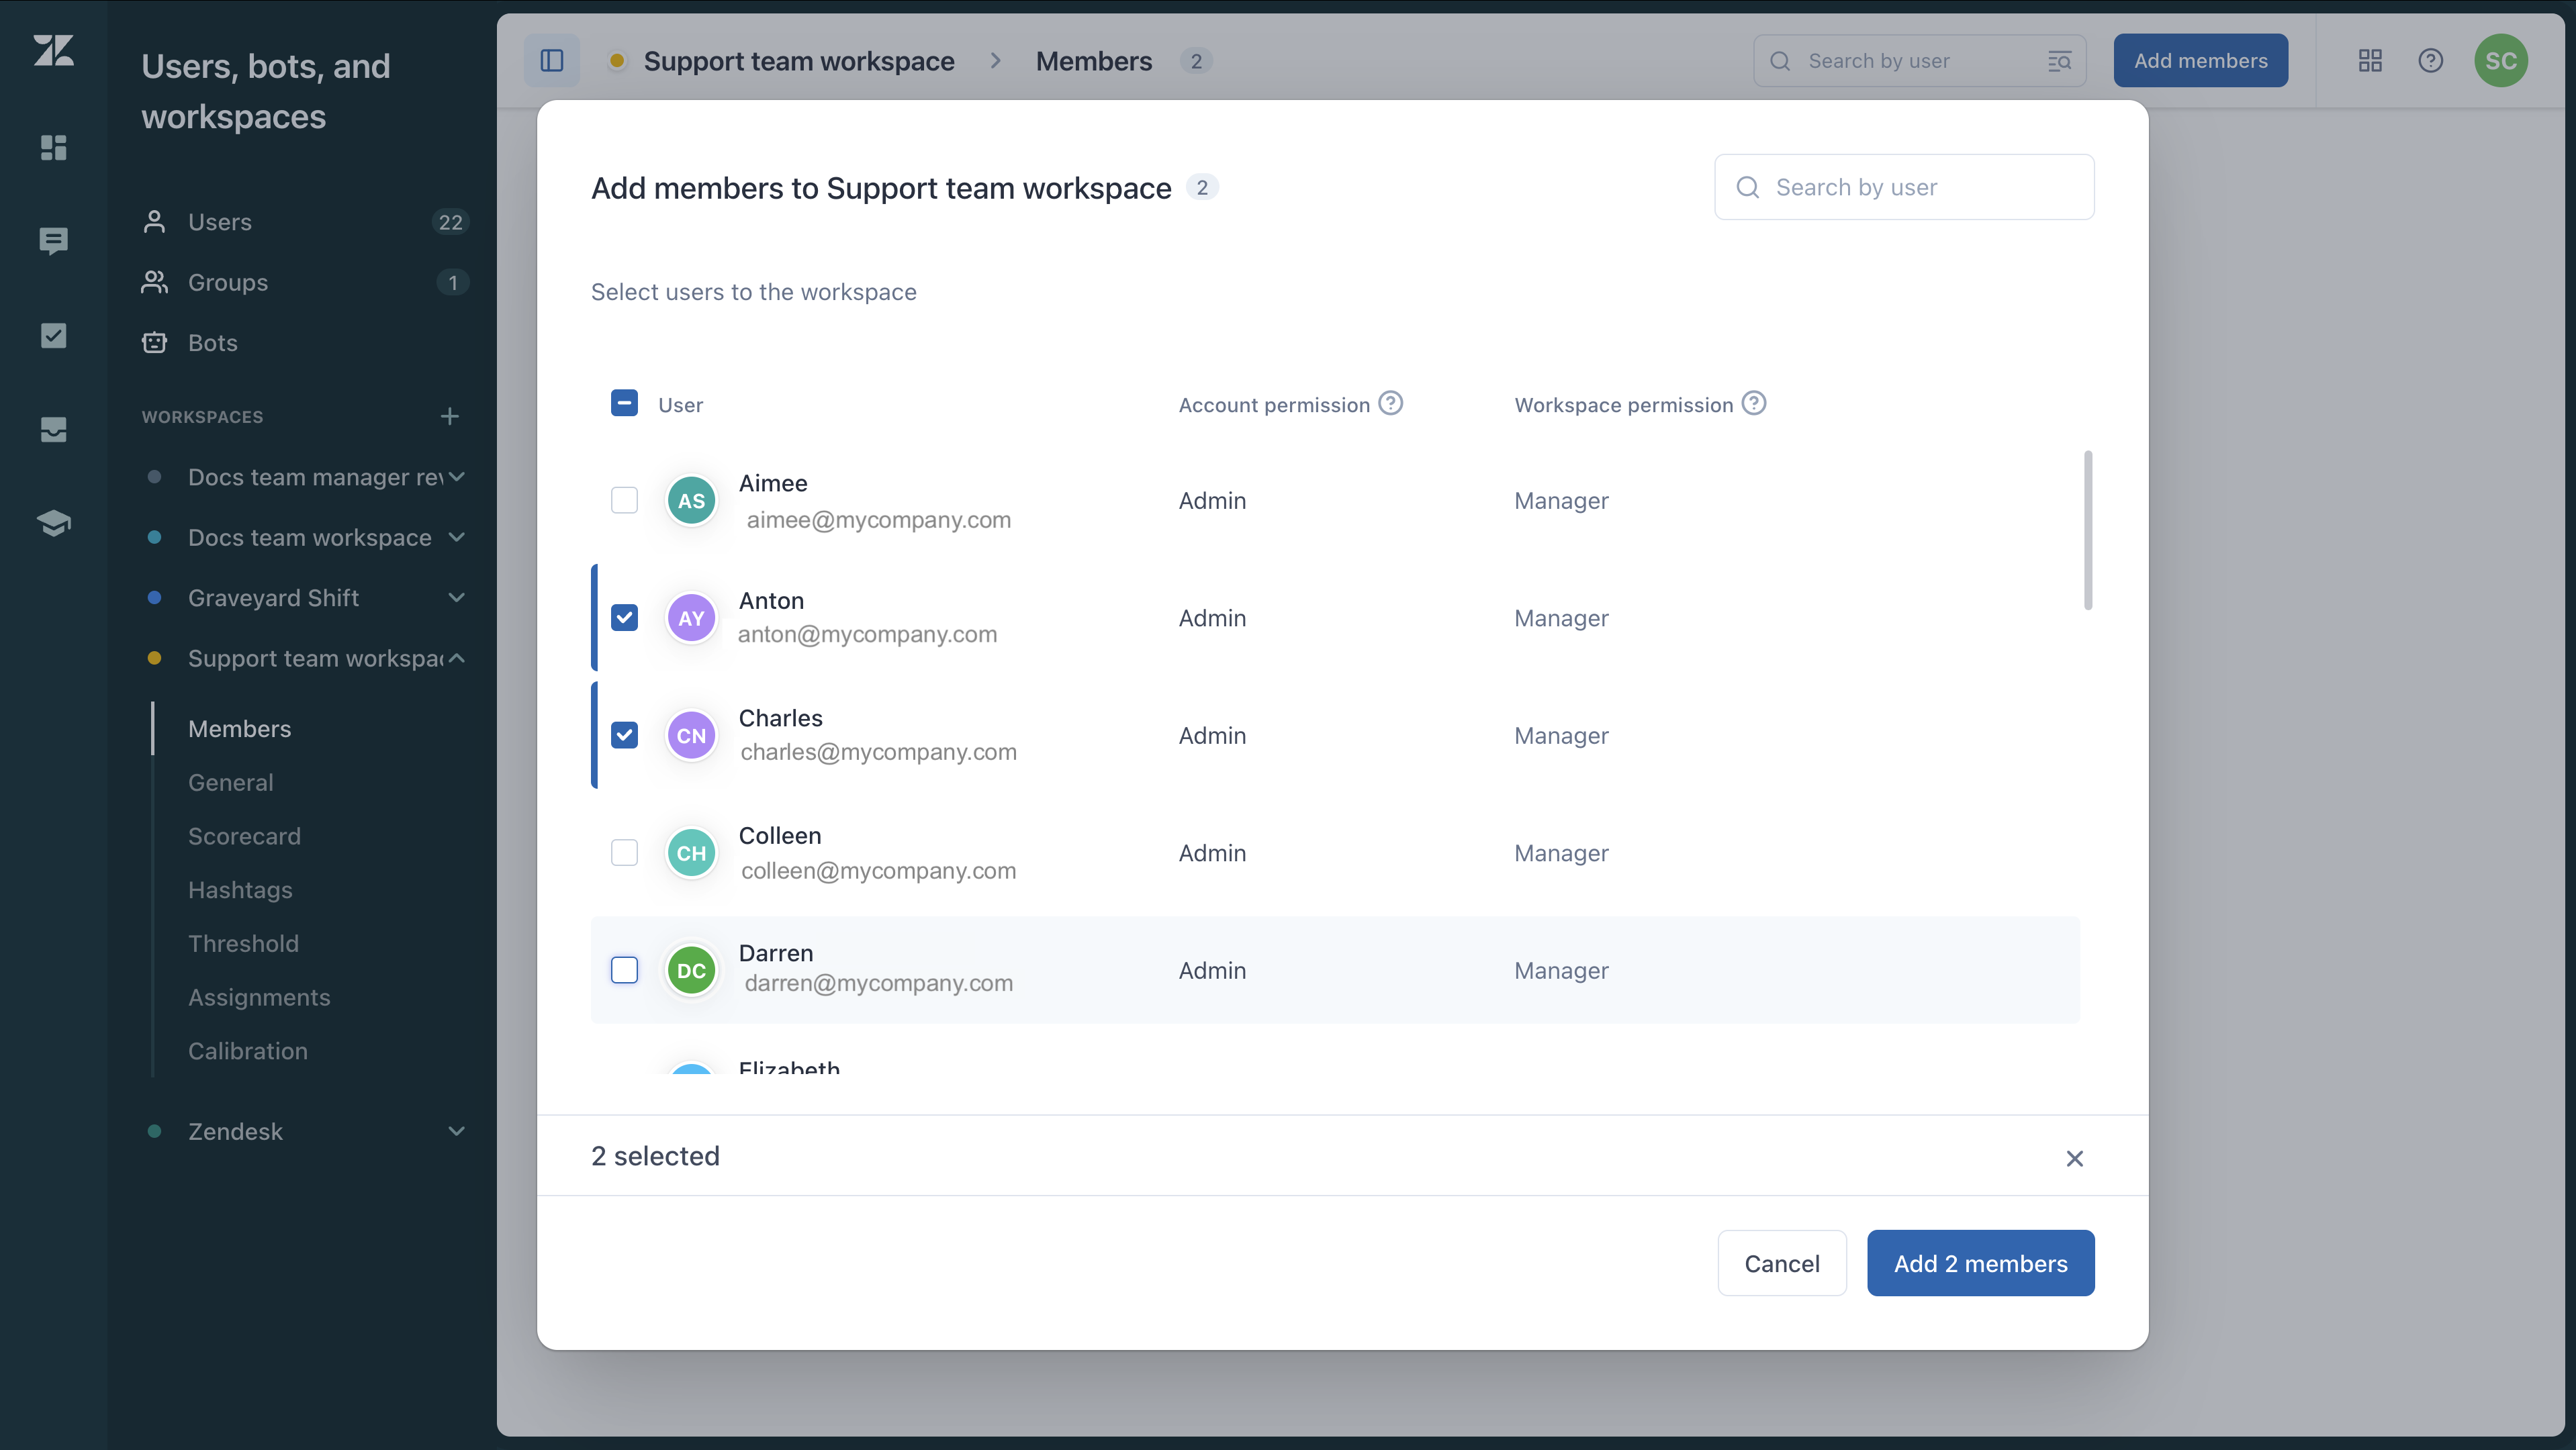Click the filter icon in header search
Image resolution: width=2576 pixels, height=1450 pixels.
click(x=2059, y=61)
